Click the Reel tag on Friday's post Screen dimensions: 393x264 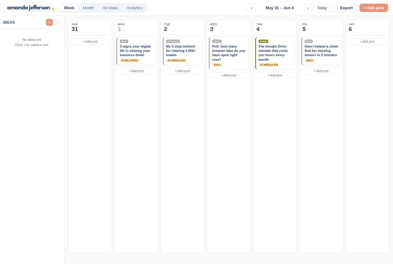point(309,41)
